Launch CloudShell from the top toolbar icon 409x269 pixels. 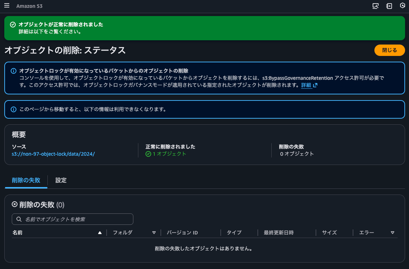coord(375,6)
